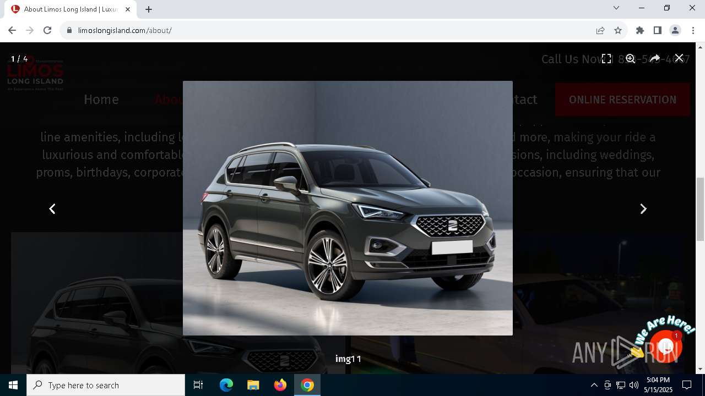Image resolution: width=705 pixels, height=396 pixels.
Task: View site information lock icon
Action: click(69, 30)
